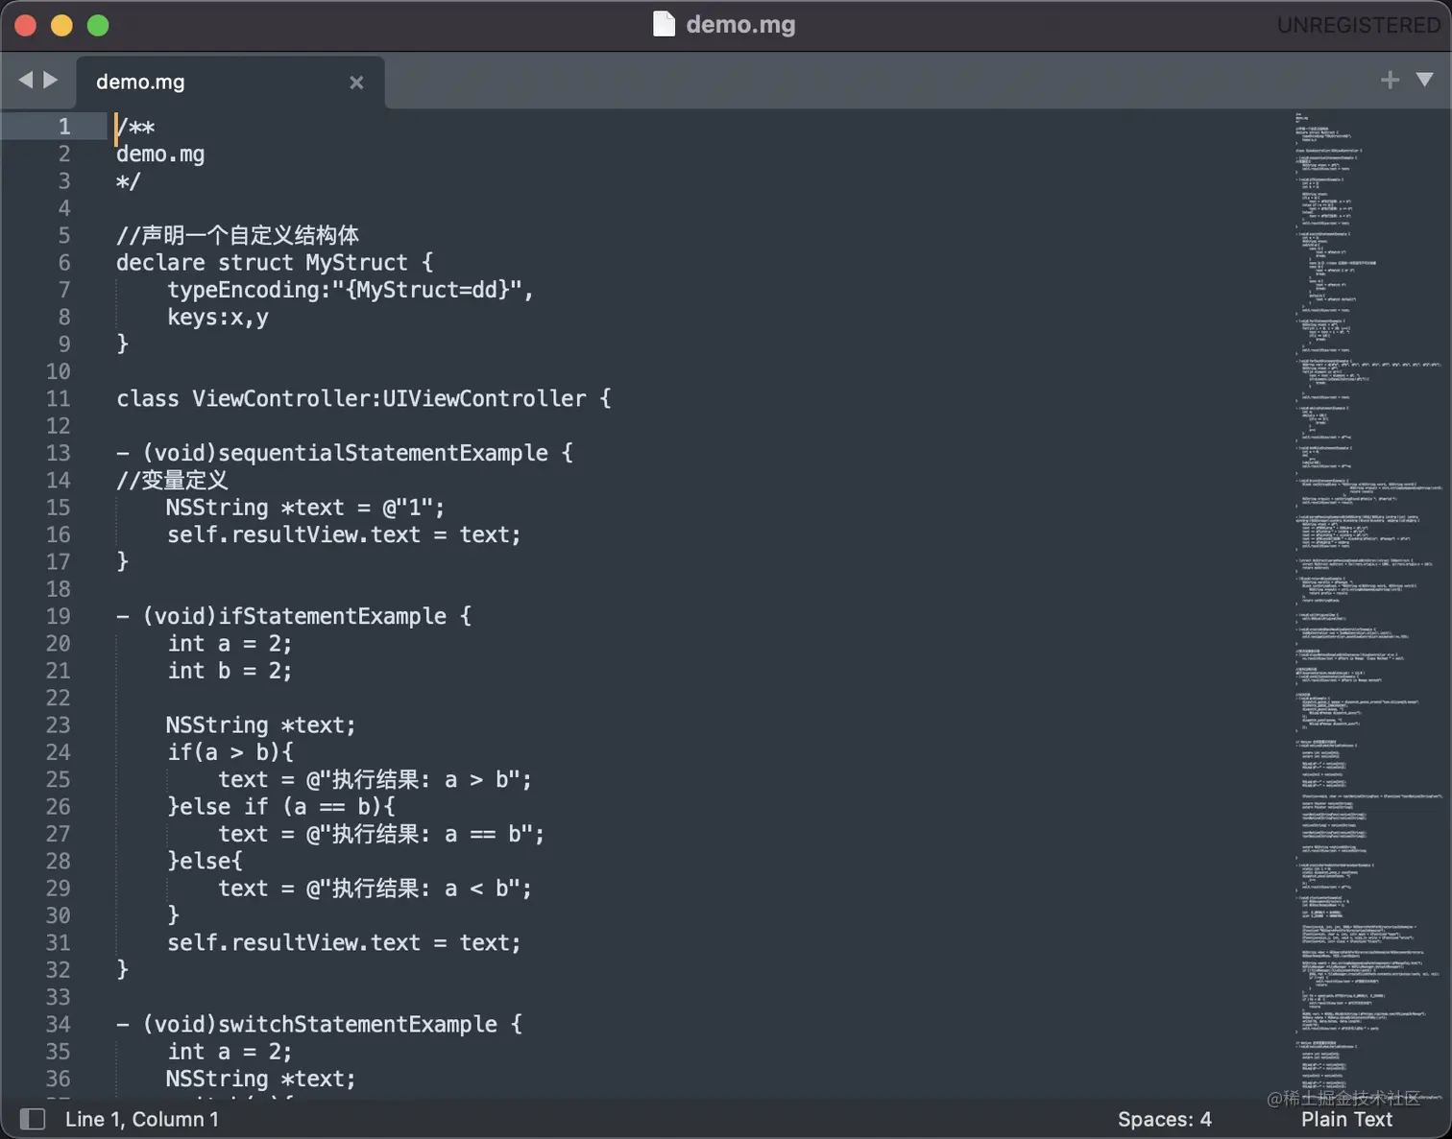
Task: Click the Line 1, Column 1 status
Action: (x=142, y=1119)
